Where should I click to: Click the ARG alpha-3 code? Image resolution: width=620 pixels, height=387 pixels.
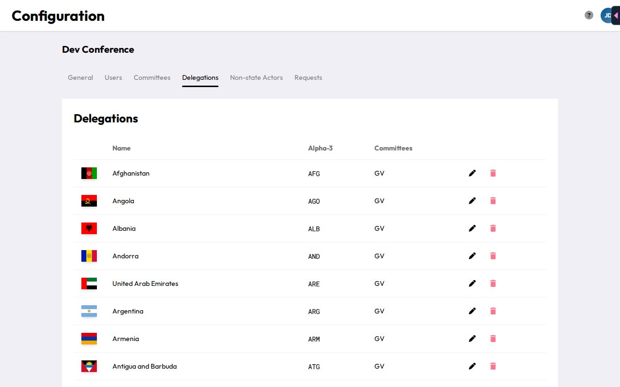pos(314,312)
